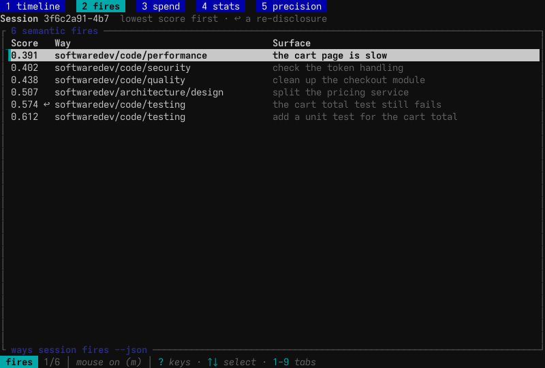The height and width of the screenshot is (368, 545).
Task: Click the up-down select arrows in the status bar
Action: pyautogui.click(x=213, y=362)
